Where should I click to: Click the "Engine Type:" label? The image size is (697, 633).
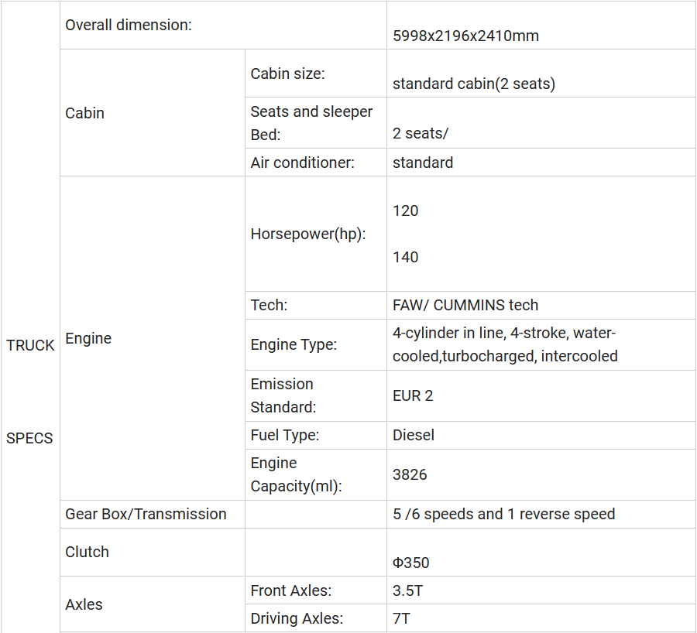coord(294,345)
